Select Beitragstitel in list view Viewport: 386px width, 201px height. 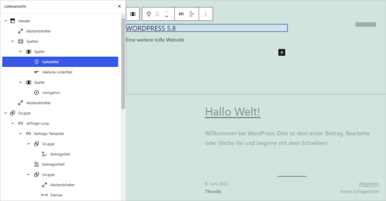(x=60, y=154)
